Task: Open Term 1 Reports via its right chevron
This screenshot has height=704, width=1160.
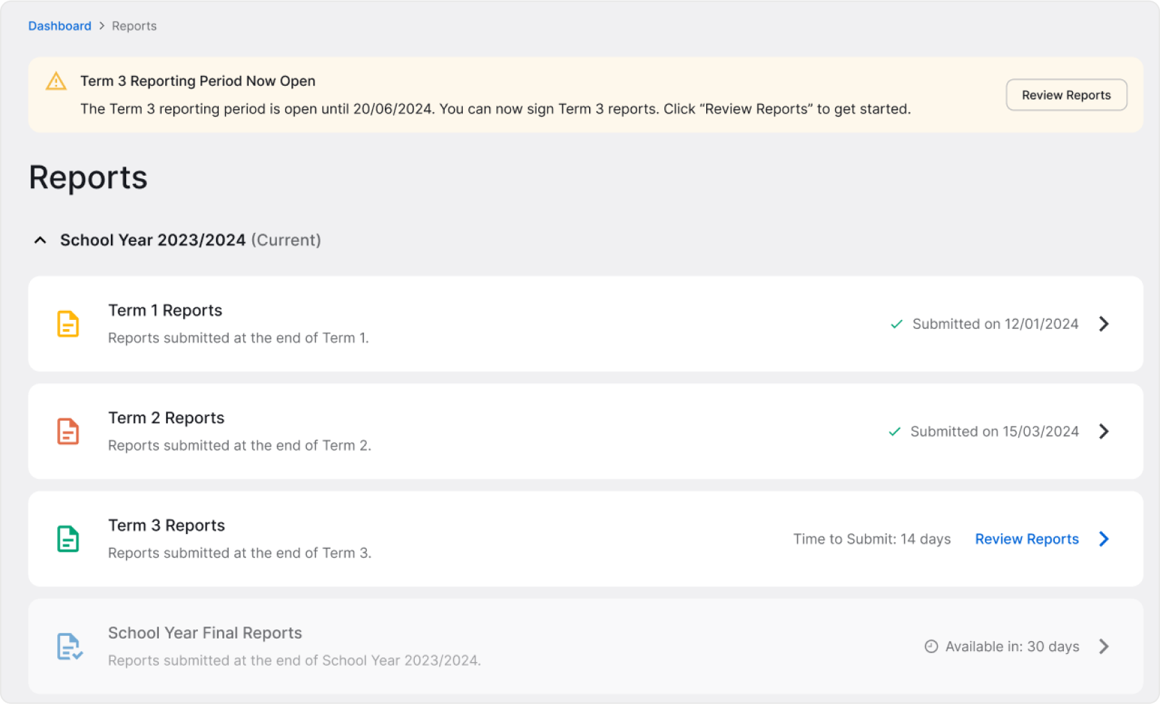Action: [1104, 323]
